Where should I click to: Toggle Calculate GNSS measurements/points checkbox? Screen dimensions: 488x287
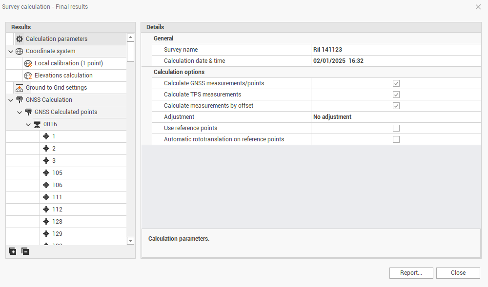396,83
